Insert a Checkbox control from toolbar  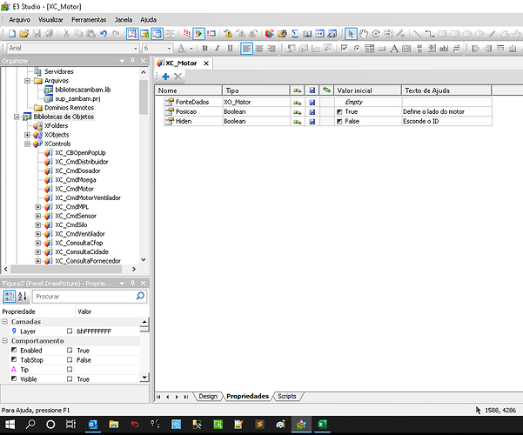point(345,49)
